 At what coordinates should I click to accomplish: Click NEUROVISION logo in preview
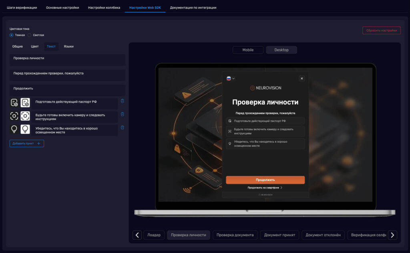[265, 88]
